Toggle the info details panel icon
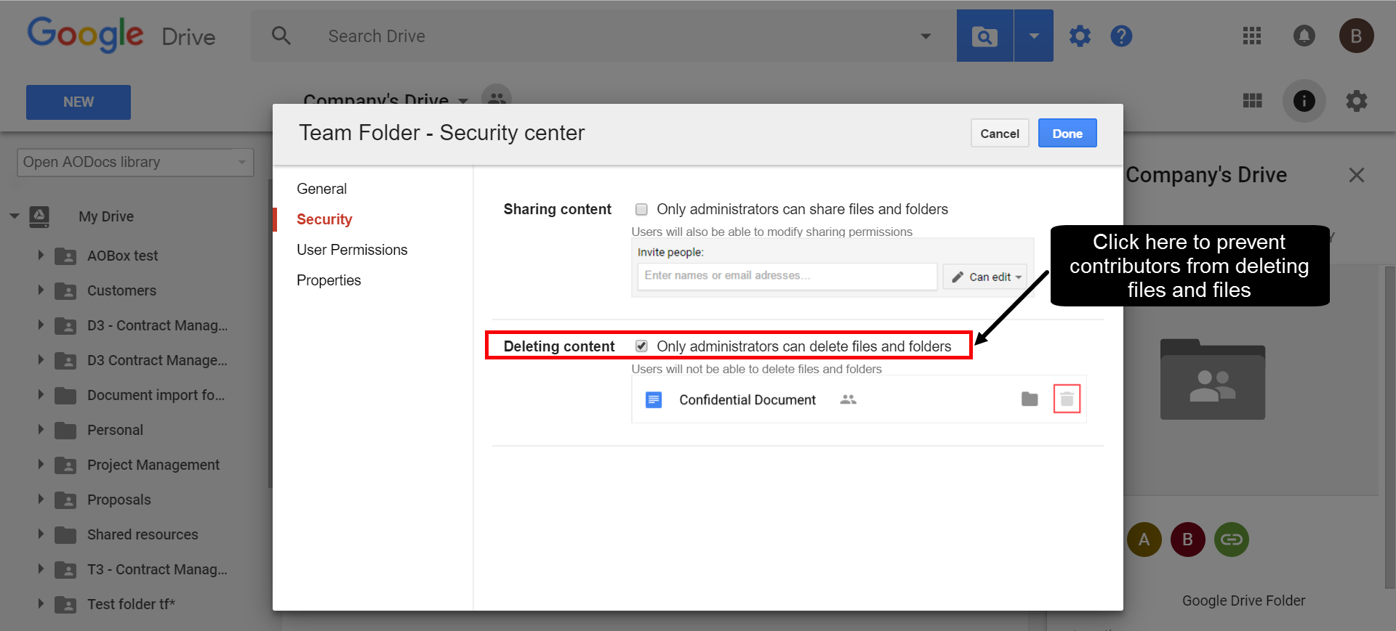1396x631 pixels. [1304, 101]
